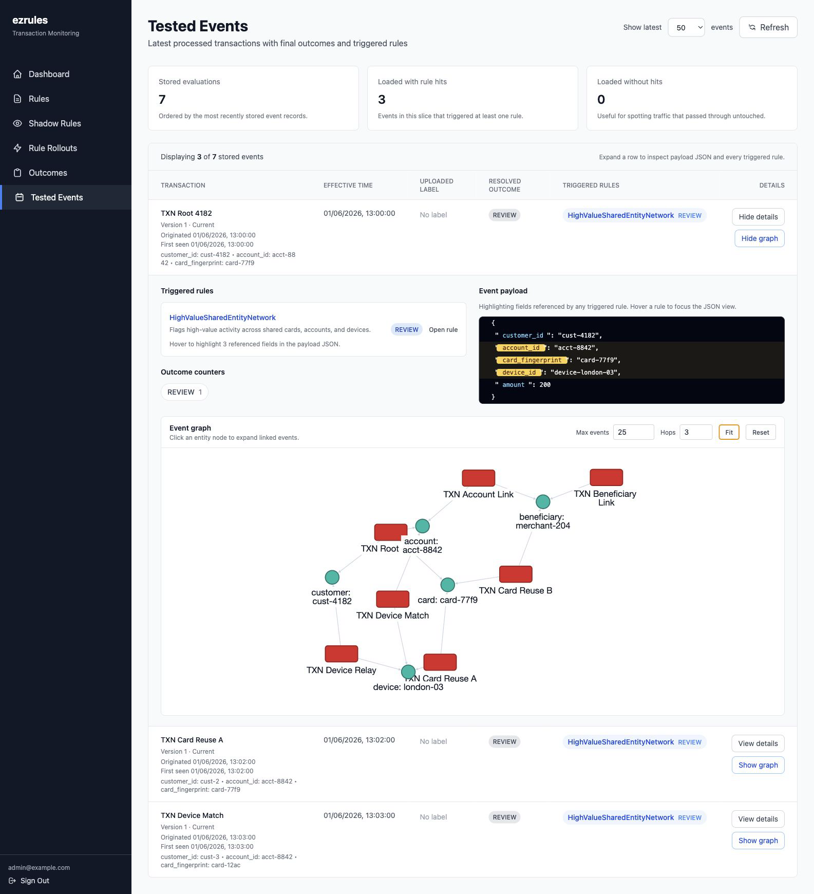Reset the event graph view
Viewport: 814px width, 894px height.
[761, 432]
